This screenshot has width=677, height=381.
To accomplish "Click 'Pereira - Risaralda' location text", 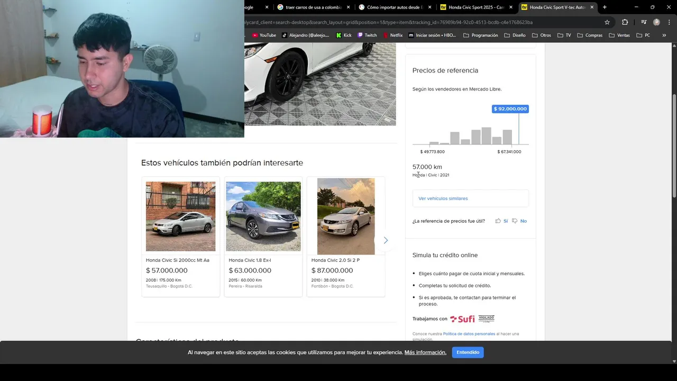I will click(x=245, y=286).
